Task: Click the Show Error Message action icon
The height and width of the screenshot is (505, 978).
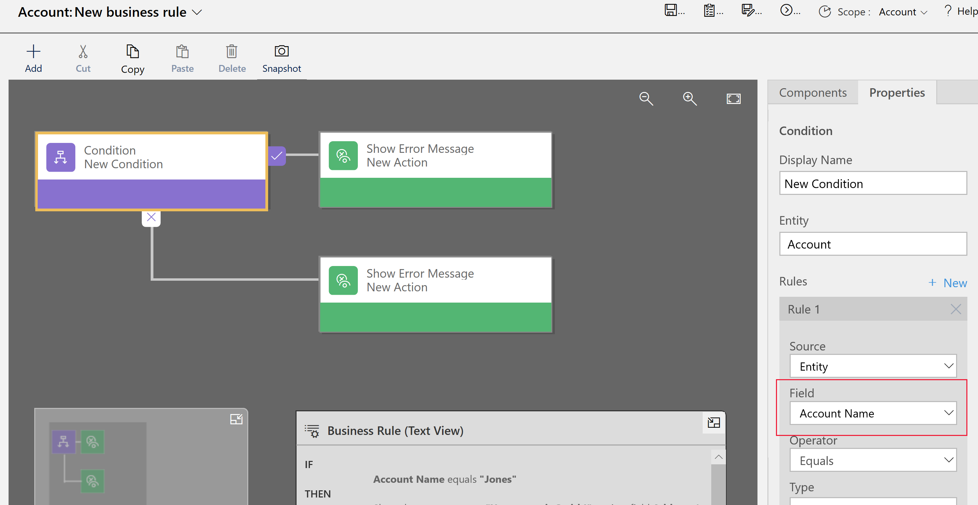Action: (x=342, y=155)
